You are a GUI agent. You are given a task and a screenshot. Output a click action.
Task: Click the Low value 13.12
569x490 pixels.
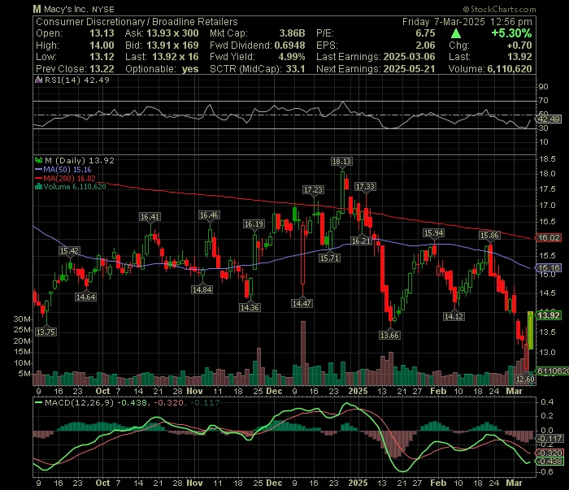[102, 57]
